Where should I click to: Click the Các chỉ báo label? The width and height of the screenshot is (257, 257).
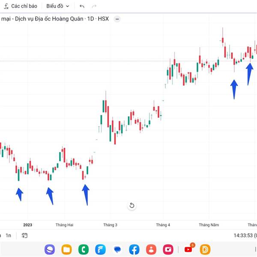click(x=24, y=6)
